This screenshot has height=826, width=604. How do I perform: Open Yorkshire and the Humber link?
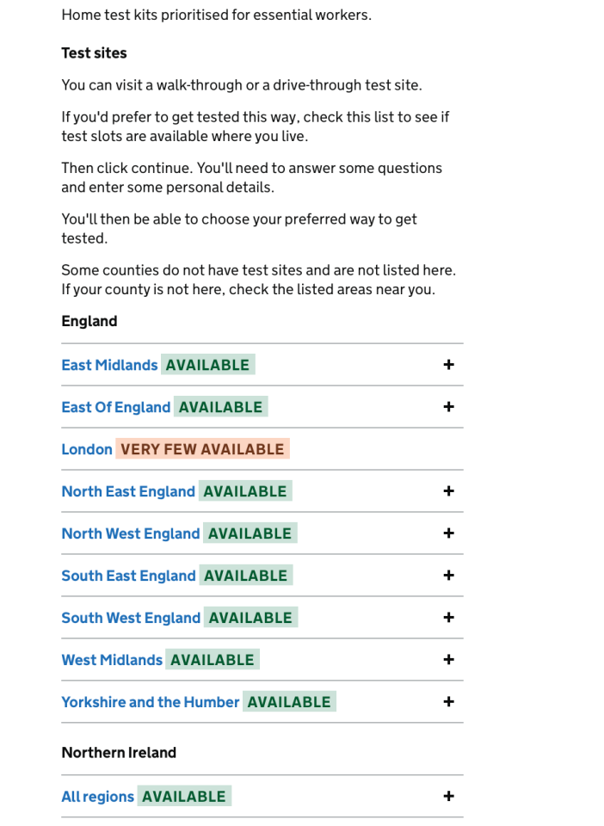[150, 702]
